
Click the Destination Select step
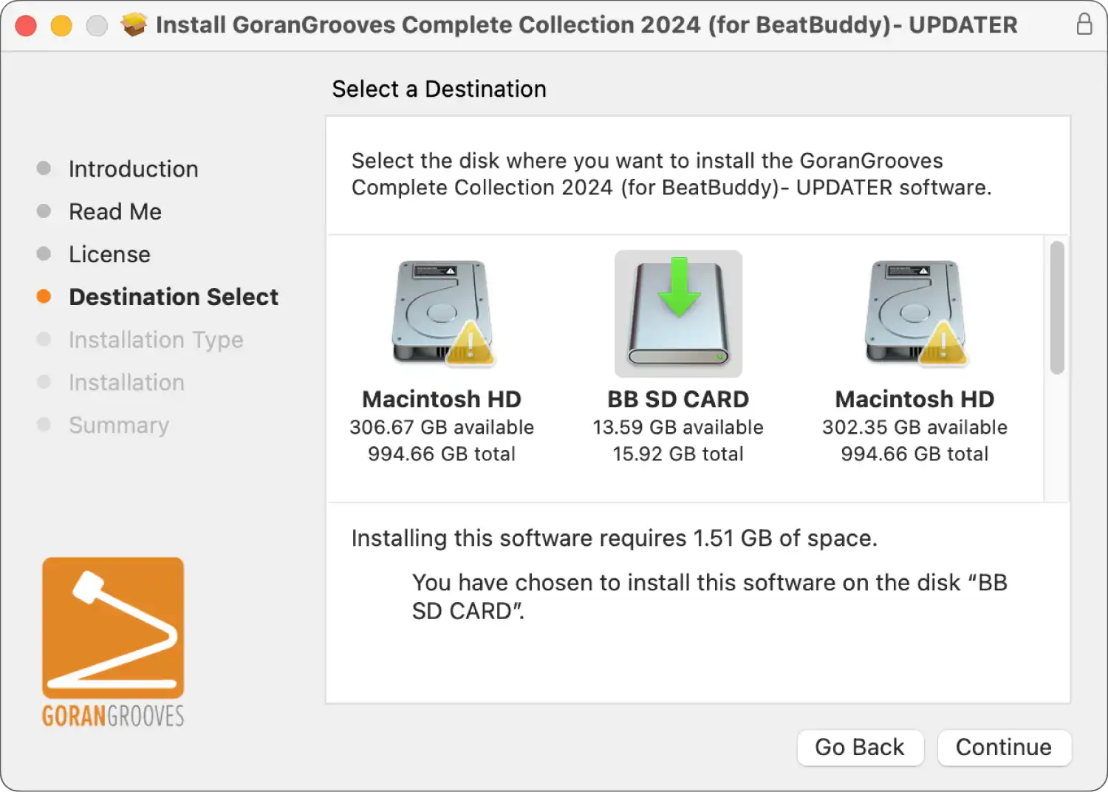coord(174,297)
